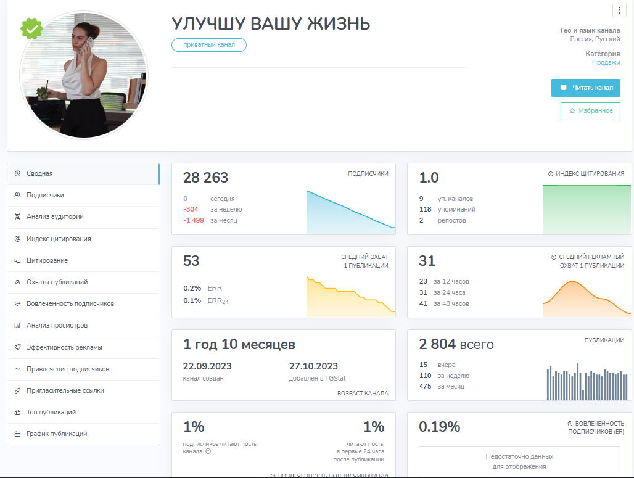Screen dimensions: 634x478
Task: Open the Продажи category link
Action: point(606,62)
